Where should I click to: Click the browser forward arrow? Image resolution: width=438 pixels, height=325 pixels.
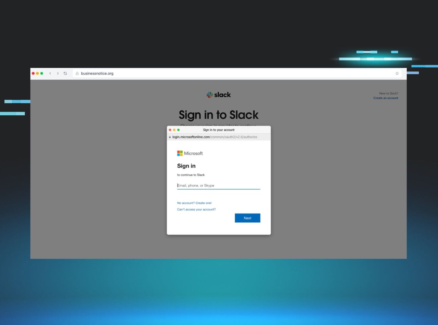pyautogui.click(x=58, y=74)
